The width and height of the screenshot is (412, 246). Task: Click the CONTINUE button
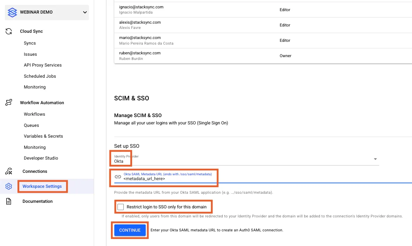pyautogui.click(x=130, y=230)
